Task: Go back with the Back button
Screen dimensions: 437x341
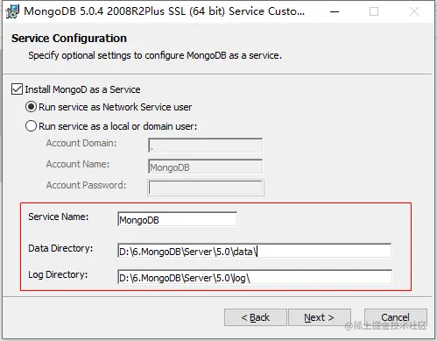Action: coord(256,317)
